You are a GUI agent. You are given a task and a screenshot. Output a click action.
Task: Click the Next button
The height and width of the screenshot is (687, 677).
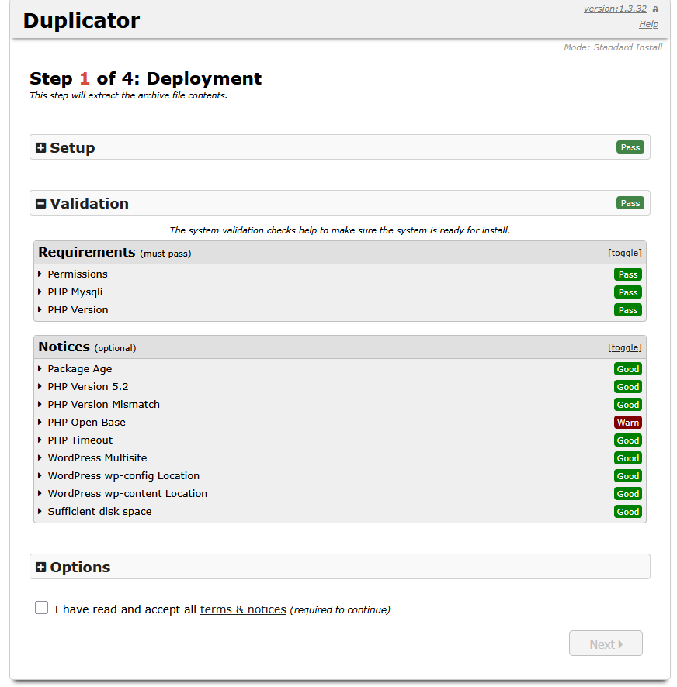(x=606, y=644)
